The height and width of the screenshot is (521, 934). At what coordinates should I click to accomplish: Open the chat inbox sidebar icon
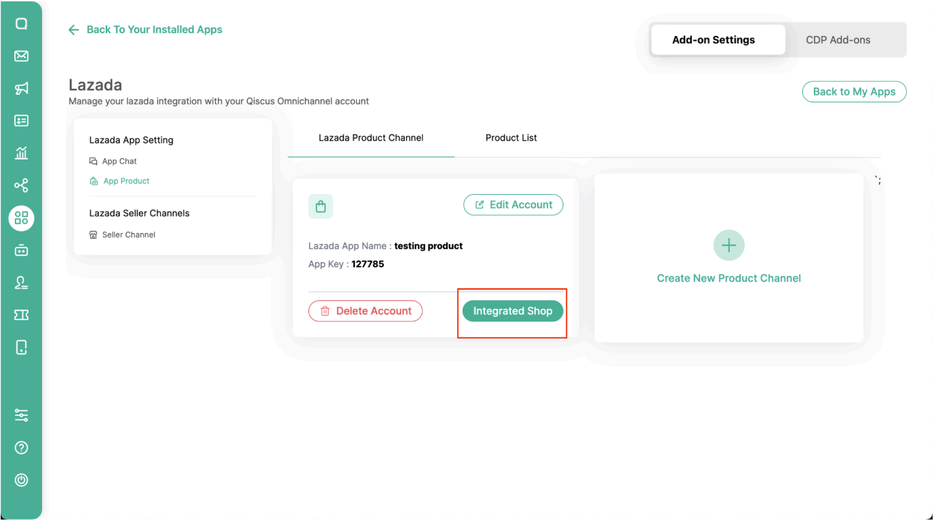coord(21,24)
